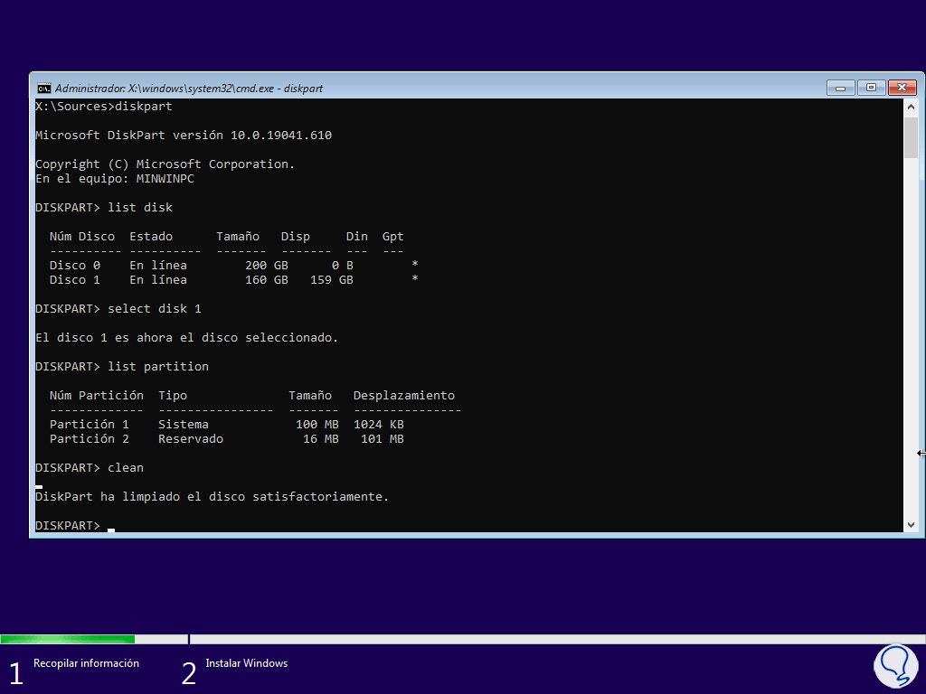Click the 'Partición 2' row label
The image size is (926, 694).
pos(90,439)
